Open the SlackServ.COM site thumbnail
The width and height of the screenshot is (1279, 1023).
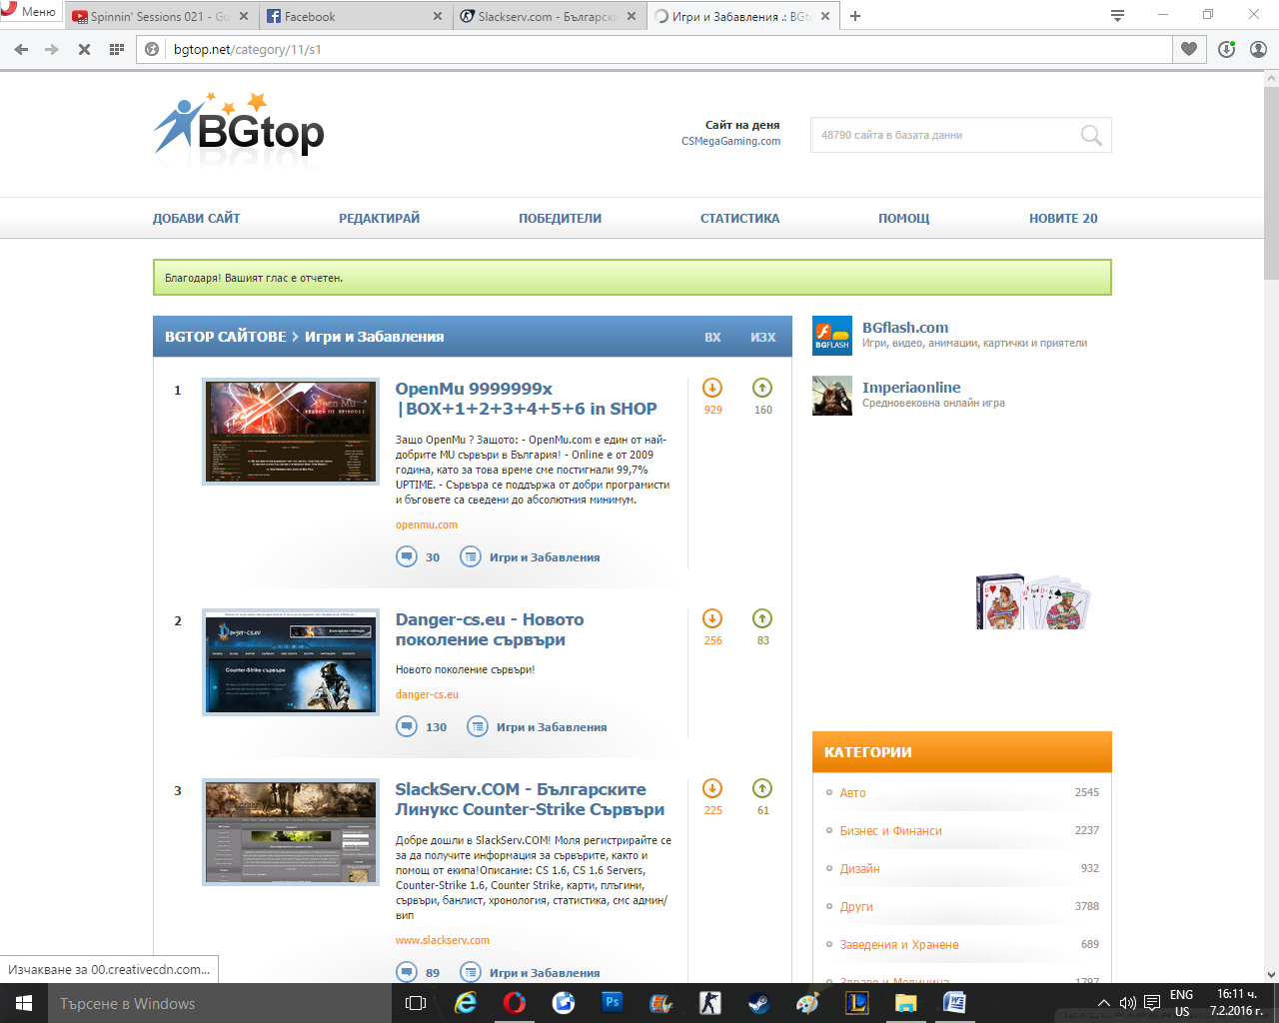coord(291,832)
